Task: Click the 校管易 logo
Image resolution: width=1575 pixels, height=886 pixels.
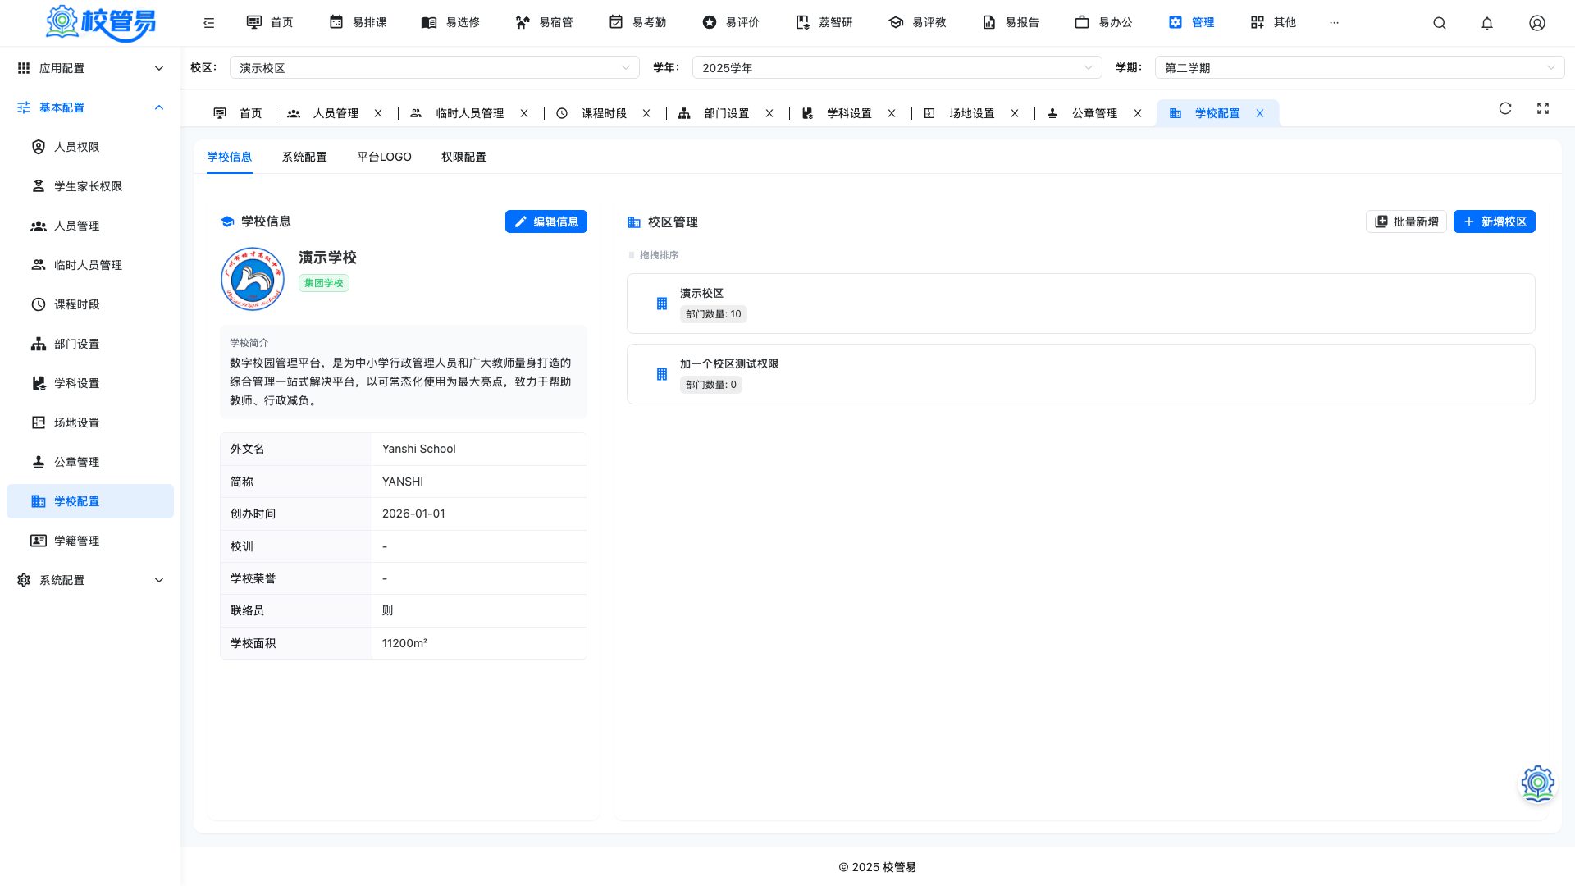Action: tap(101, 23)
